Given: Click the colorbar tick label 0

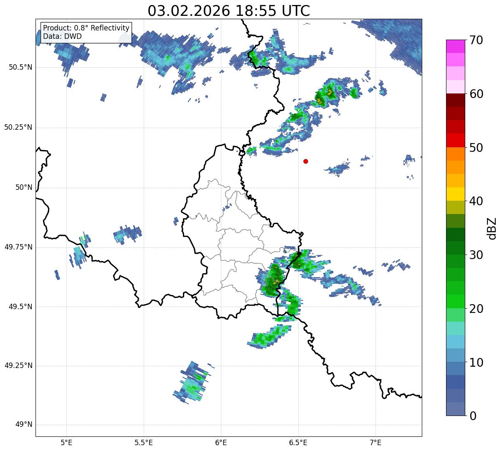Looking at the screenshot, I should [472, 416].
